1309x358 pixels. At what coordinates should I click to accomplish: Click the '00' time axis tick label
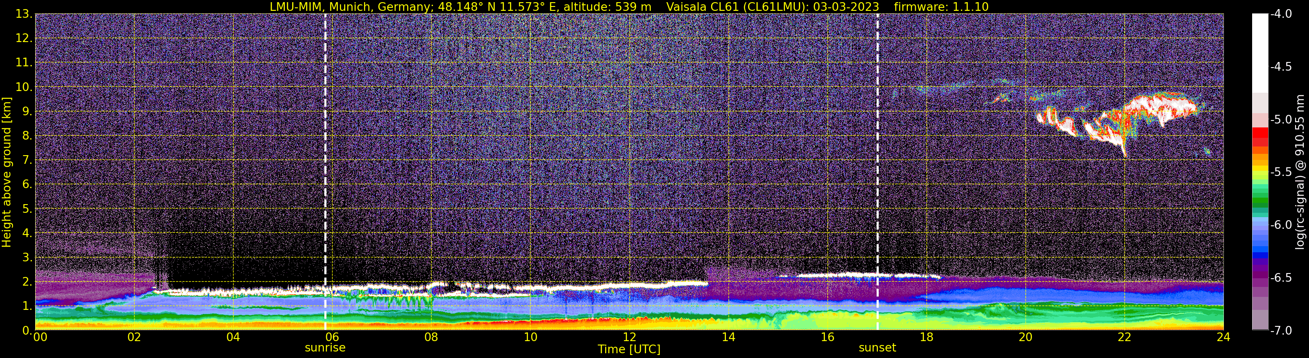coord(40,337)
